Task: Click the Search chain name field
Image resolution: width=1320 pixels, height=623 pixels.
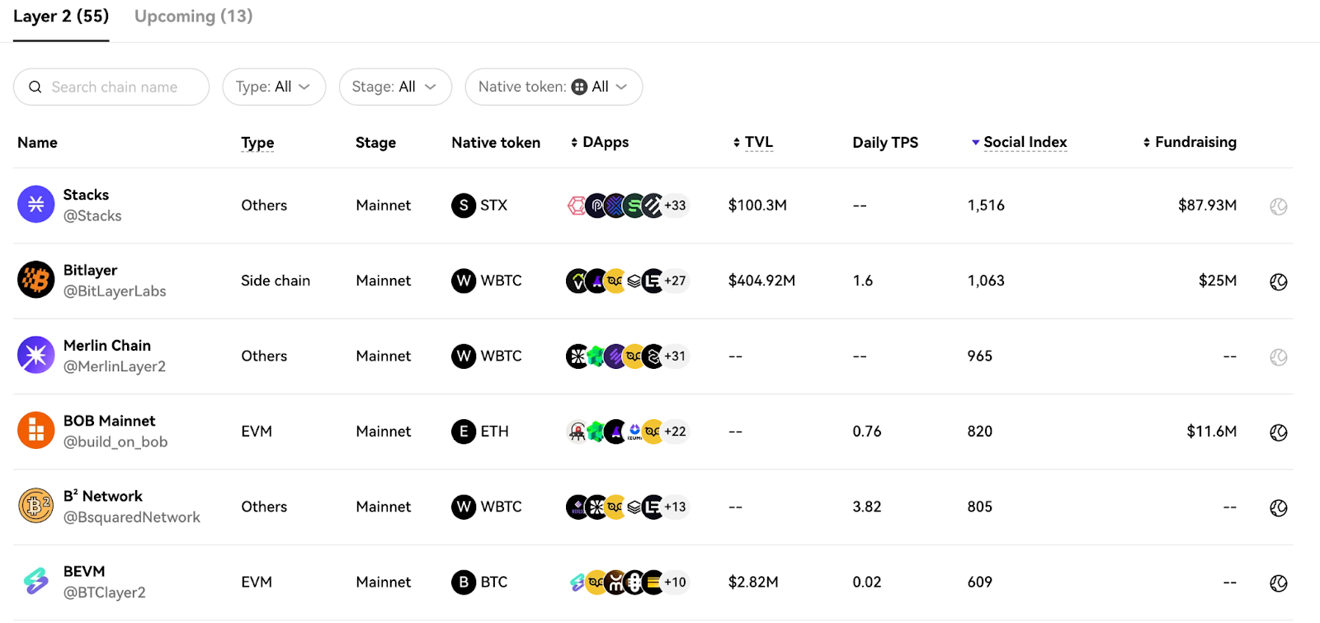Action: 115,87
